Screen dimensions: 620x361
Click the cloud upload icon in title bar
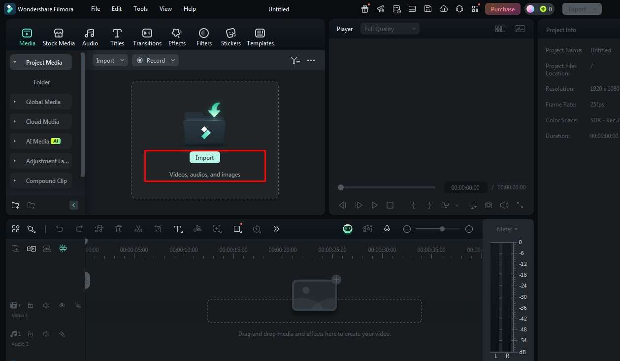tap(444, 9)
